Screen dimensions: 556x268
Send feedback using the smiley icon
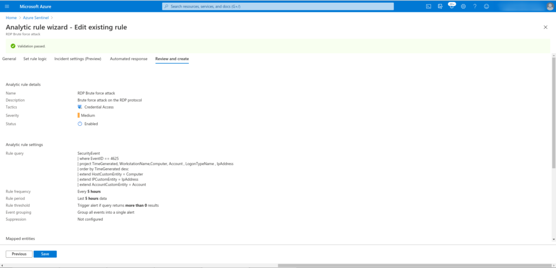click(x=486, y=7)
